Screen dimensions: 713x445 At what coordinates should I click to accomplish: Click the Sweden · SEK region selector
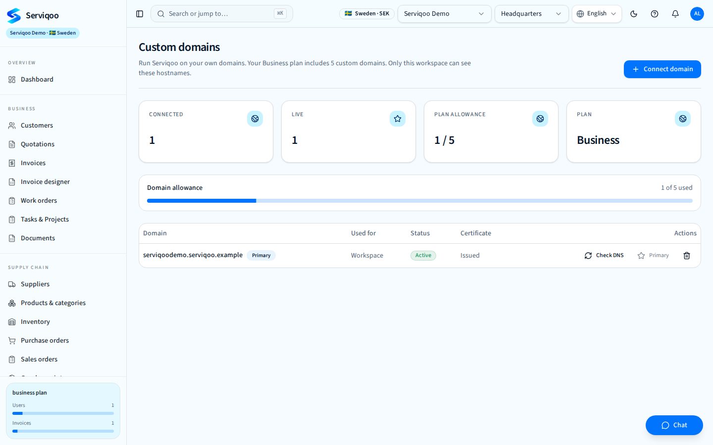tap(367, 14)
